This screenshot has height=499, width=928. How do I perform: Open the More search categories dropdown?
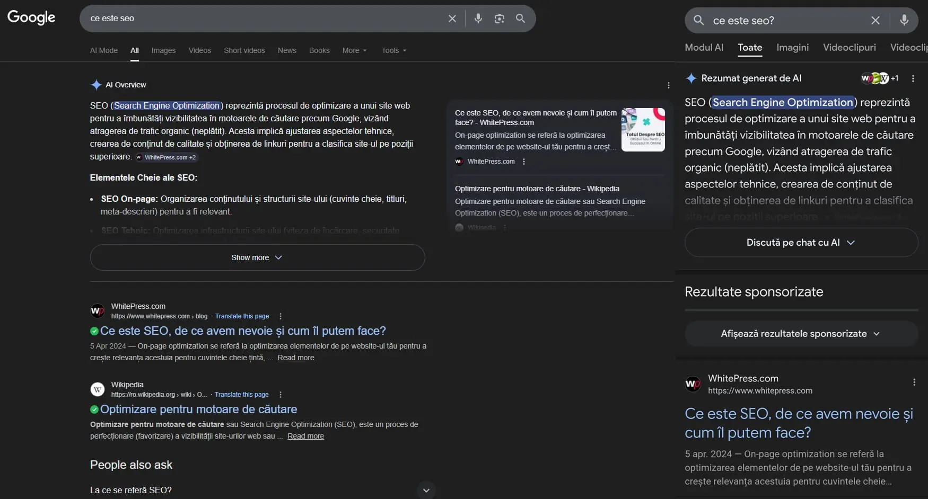pos(354,50)
